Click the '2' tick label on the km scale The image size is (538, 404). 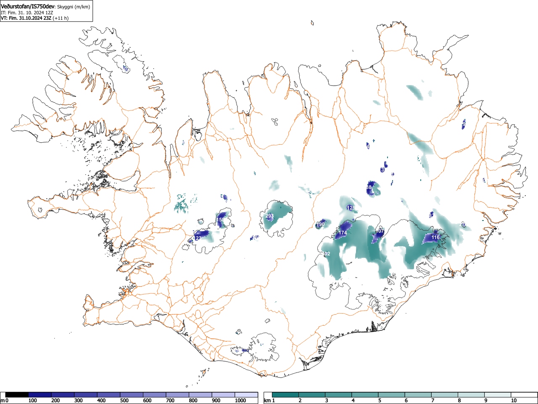300,401
